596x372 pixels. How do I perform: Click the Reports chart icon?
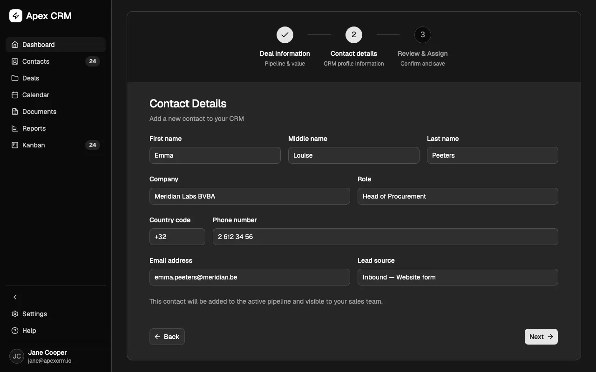click(x=15, y=128)
